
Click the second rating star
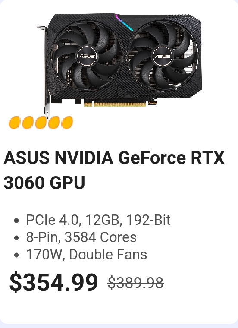click(x=28, y=123)
